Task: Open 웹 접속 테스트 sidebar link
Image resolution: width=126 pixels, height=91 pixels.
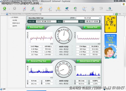Action: point(16,23)
